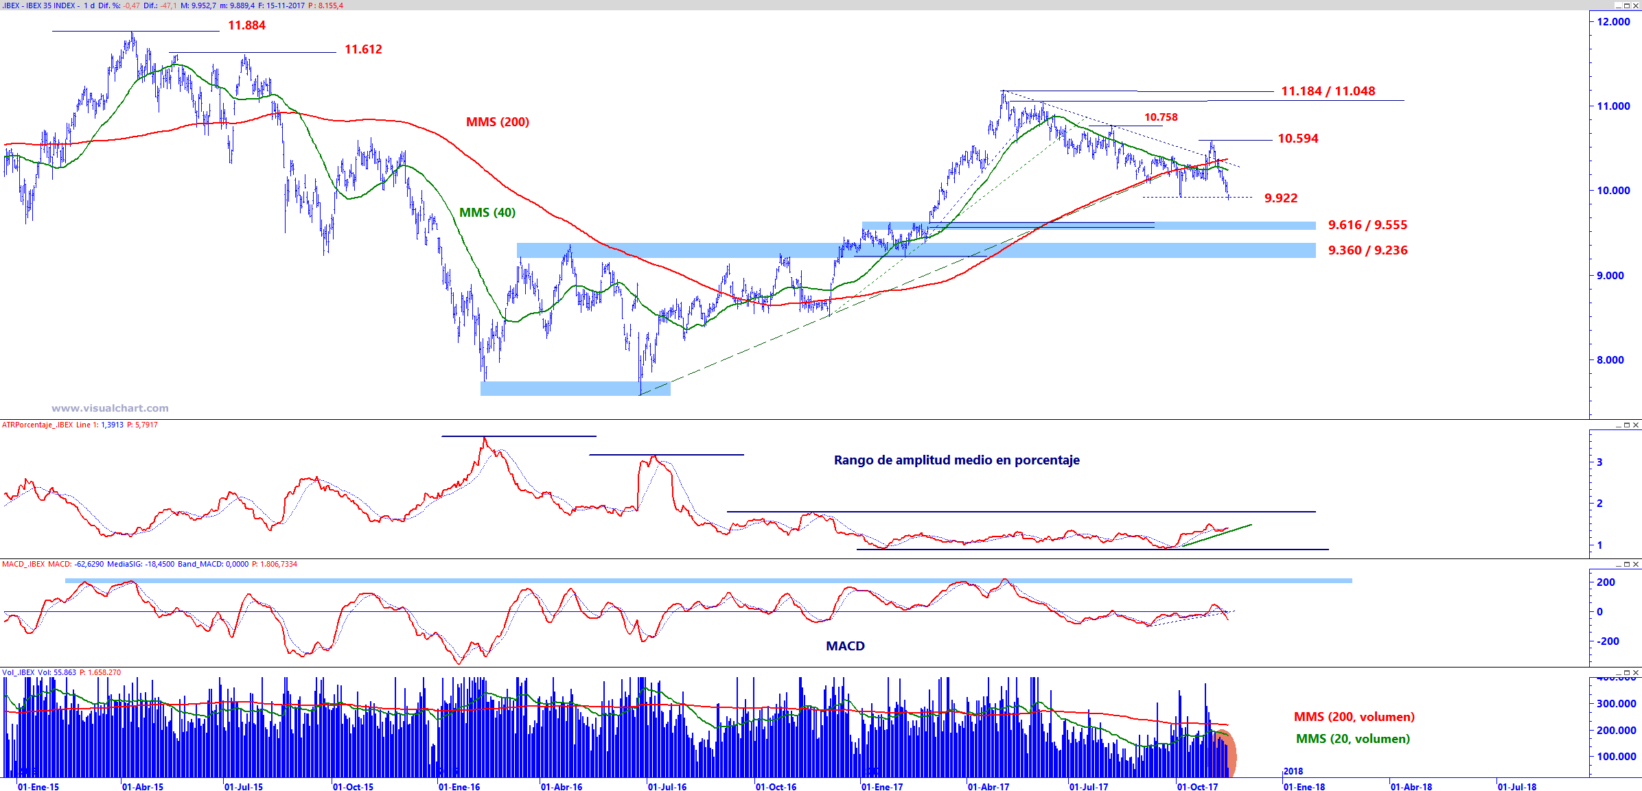Close the MACD indicator panel
Image resolution: width=1642 pixels, height=791 pixels.
[1635, 565]
